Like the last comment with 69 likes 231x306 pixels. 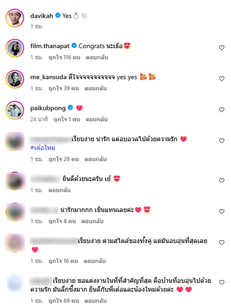pos(222,282)
